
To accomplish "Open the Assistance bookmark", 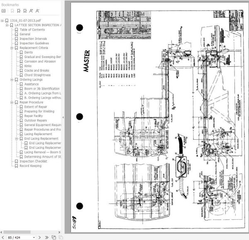I will click(x=32, y=84).
